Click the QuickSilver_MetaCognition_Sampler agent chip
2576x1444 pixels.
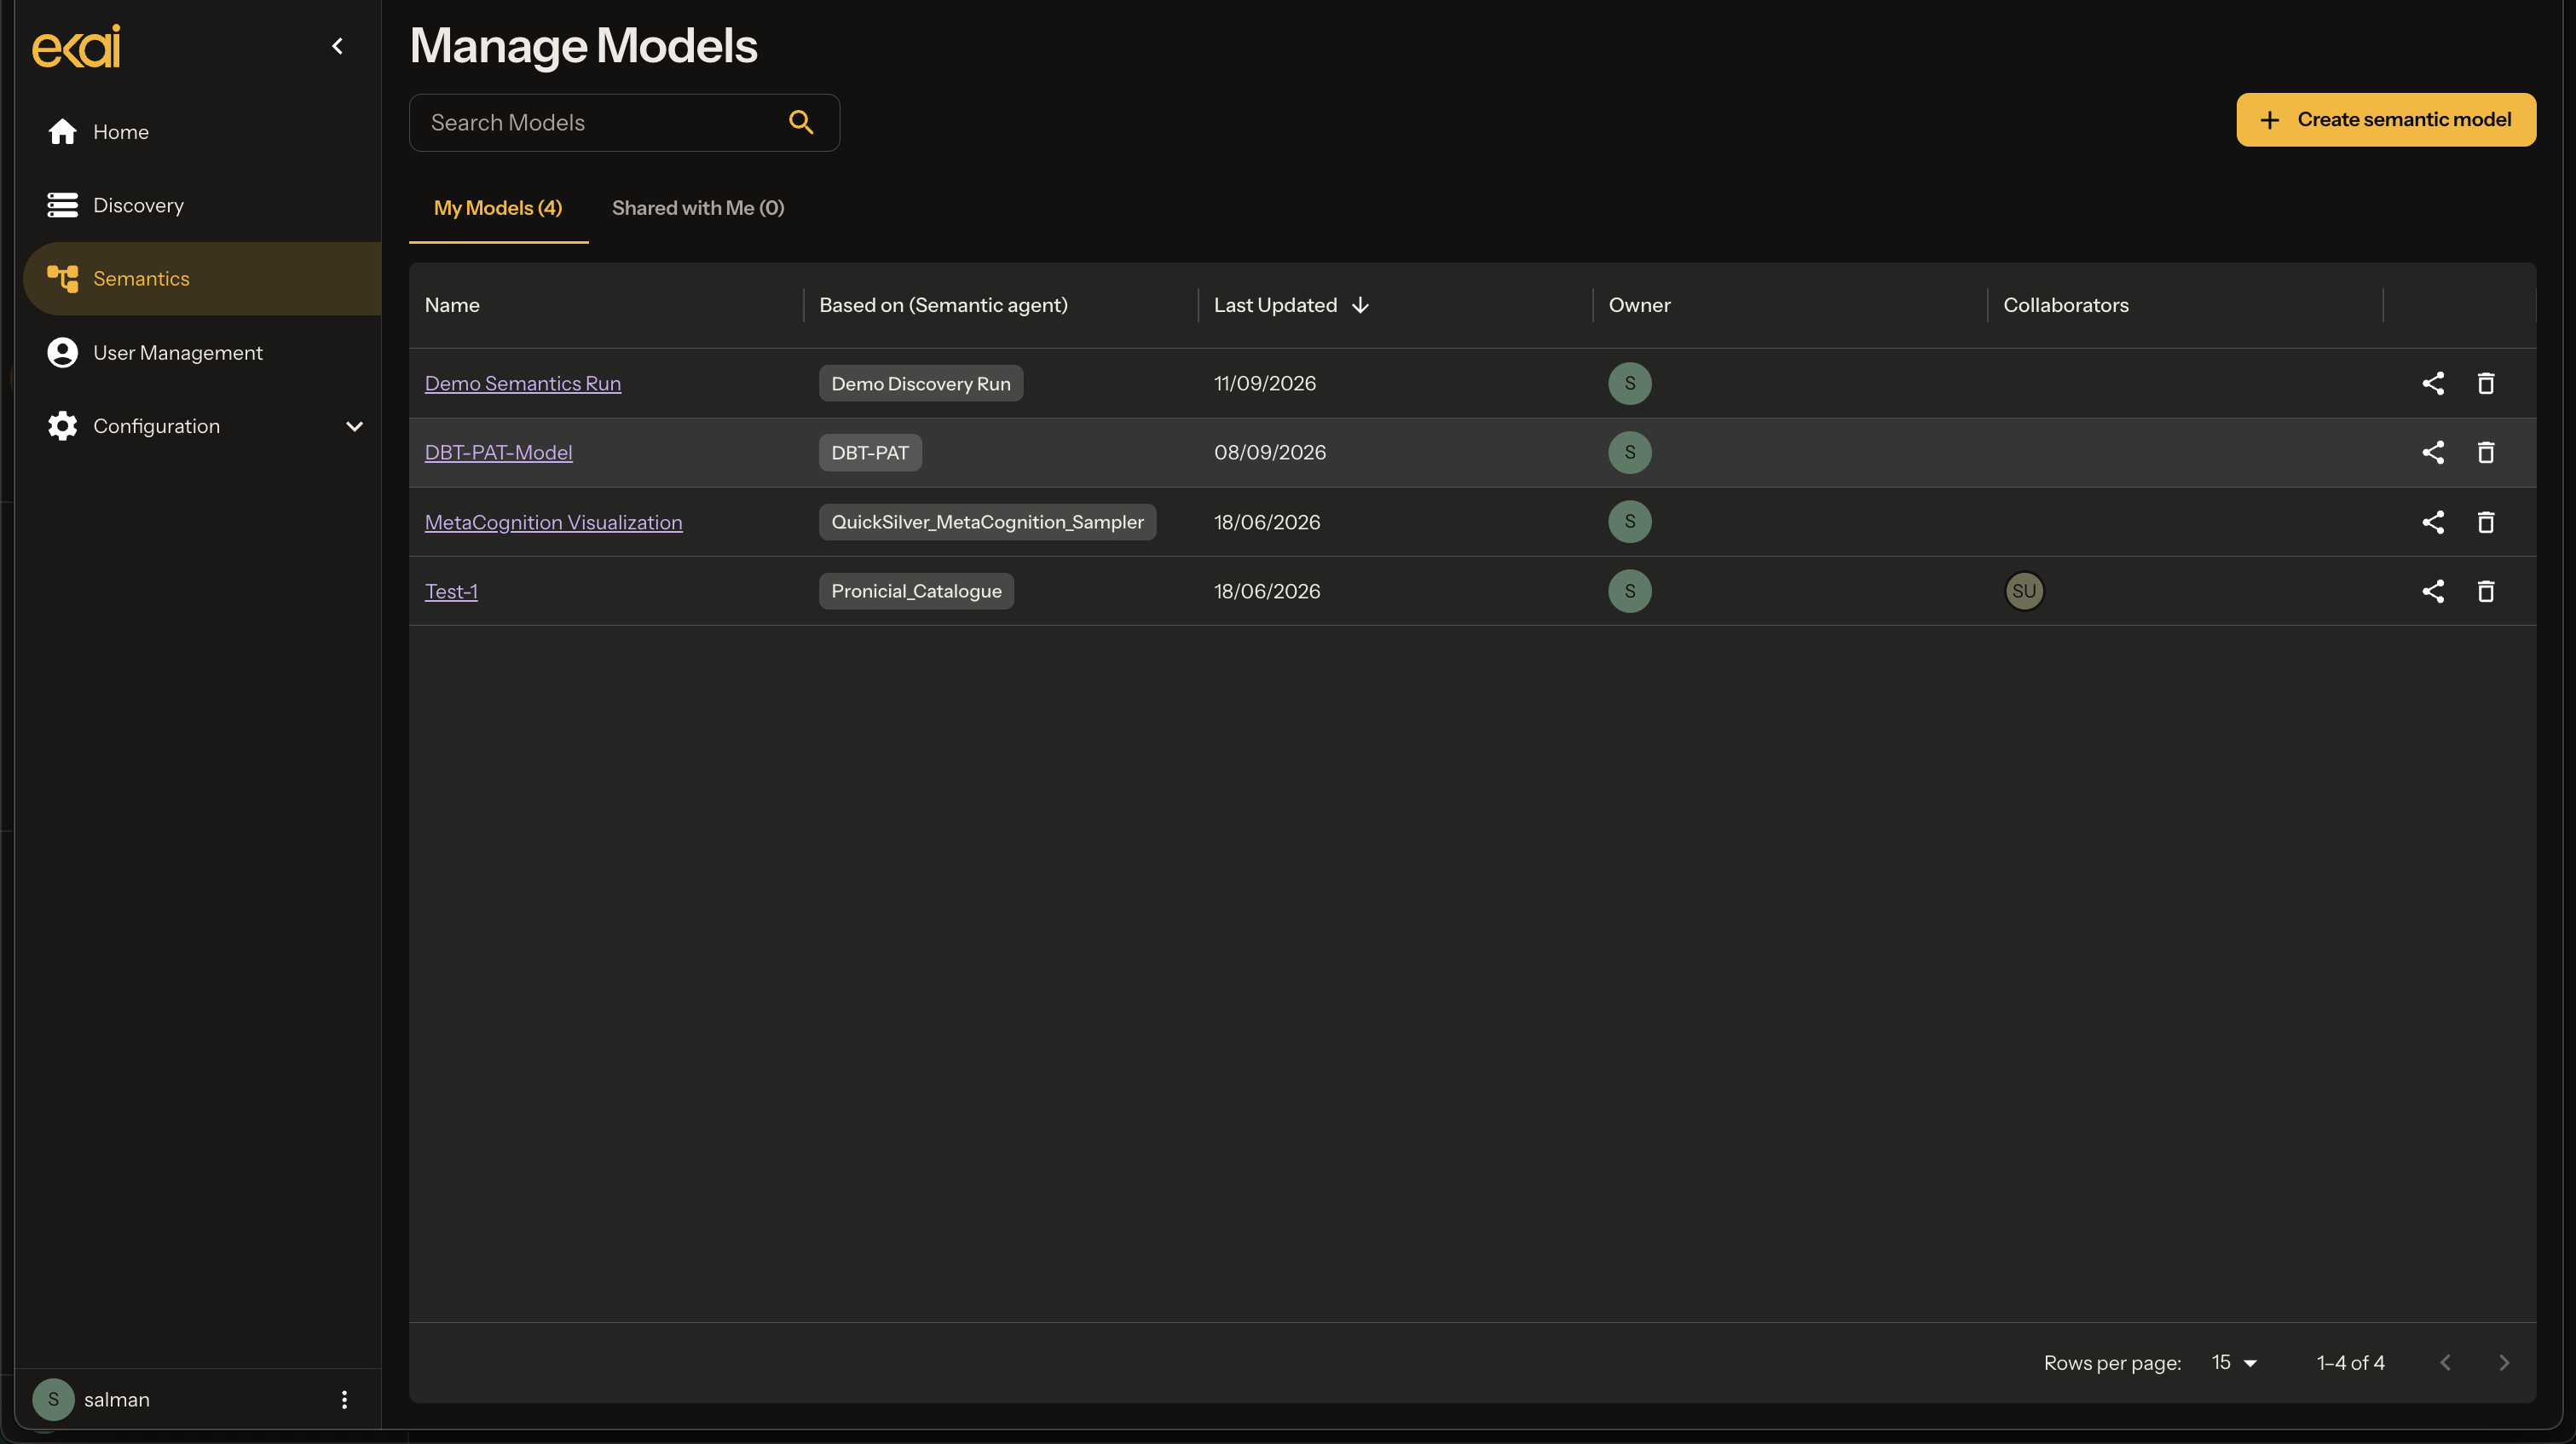coord(987,522)
